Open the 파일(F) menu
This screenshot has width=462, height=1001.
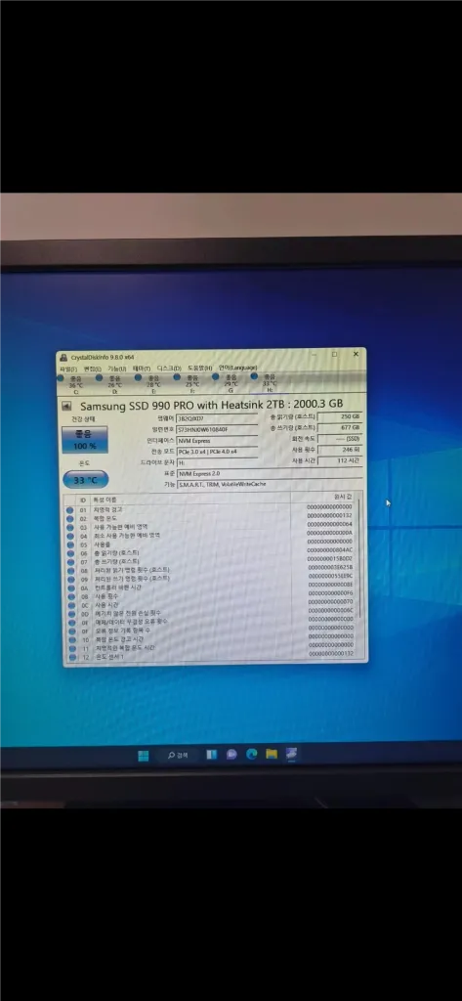click(68, 369)
